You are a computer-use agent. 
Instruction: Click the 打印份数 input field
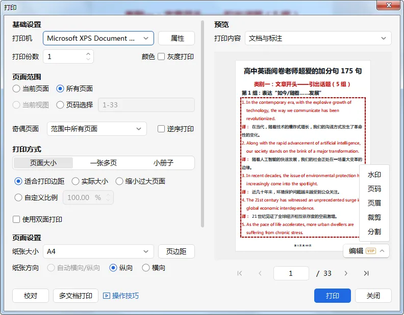68,56
